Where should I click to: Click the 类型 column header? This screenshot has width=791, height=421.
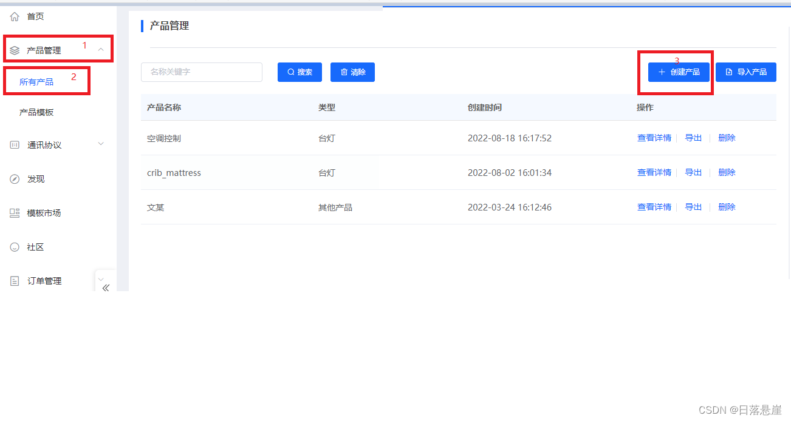pos(327,107)
